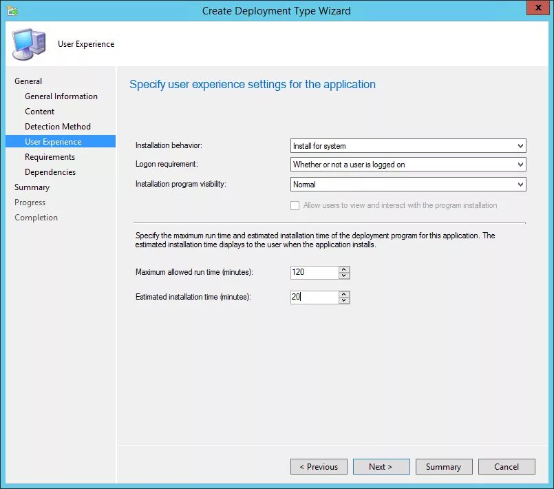Viewport: 554px width, 489px height.
Task: Click the computer icon beside User Experience header
Action: (29, 45)
